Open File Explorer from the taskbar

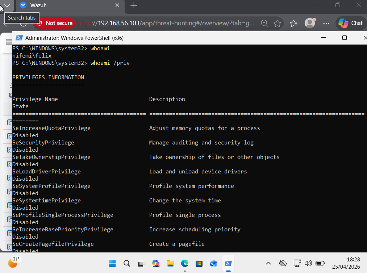click(x=170, y=264)
